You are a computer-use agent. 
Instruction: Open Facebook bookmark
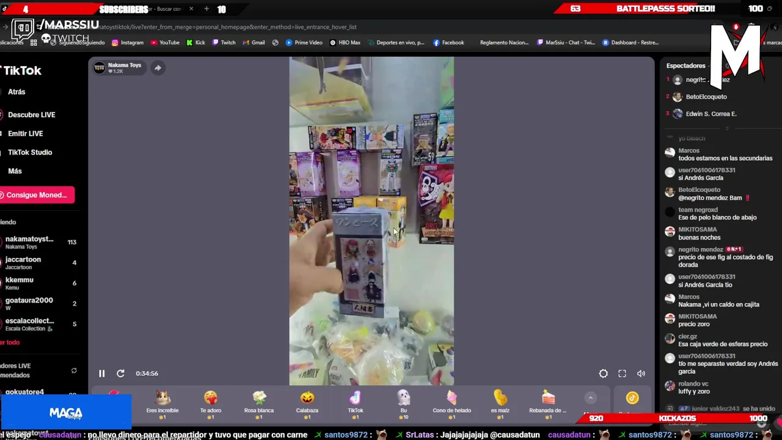(448, 43)
